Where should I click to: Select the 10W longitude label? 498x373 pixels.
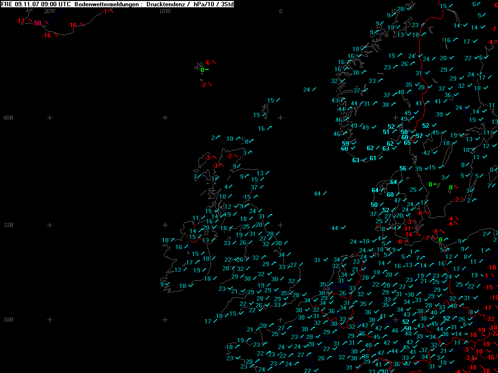pyautogui.click(x=165, y=11)
